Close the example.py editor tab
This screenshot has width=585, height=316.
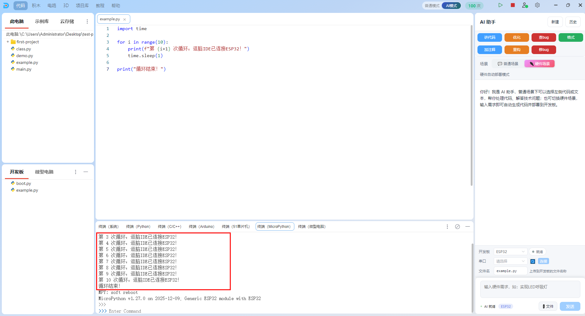124,19
